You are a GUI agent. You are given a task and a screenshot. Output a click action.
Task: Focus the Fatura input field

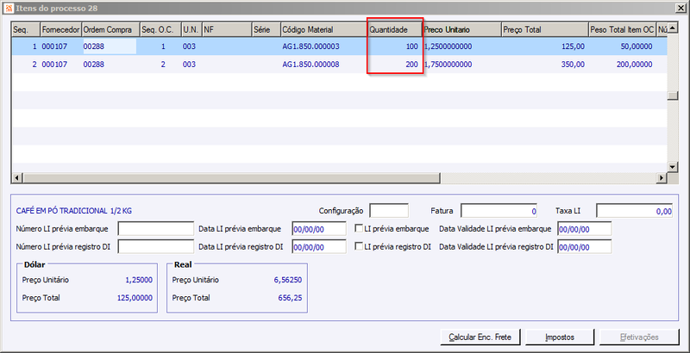pos(499,211)
